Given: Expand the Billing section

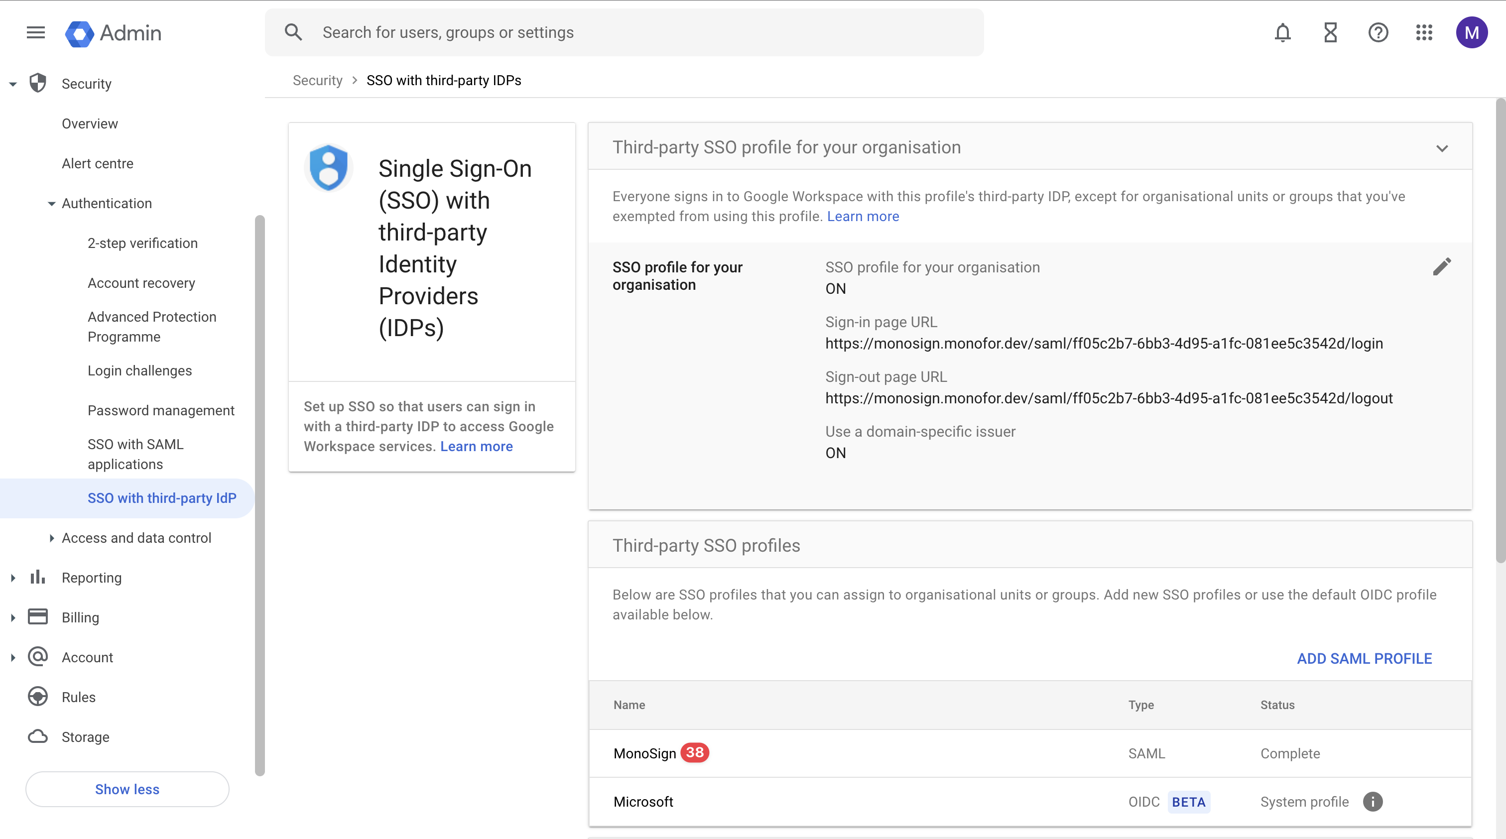Looking at the screenshot, I should pos(13,617).
